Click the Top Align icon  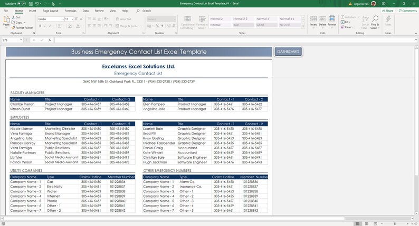click(x=90, y=19)
